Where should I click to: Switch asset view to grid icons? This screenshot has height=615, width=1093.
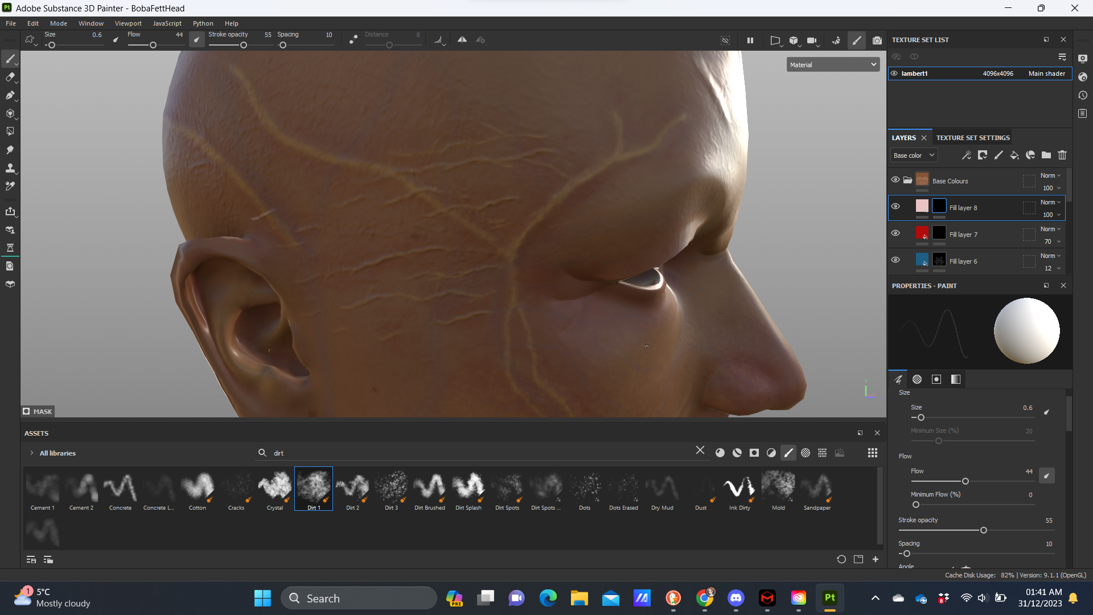click(872, 453)
